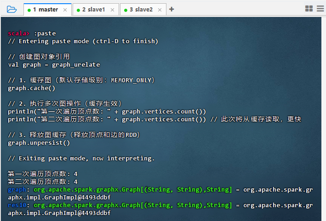Click the line 'val graph = graph_urelate'
This screenshot has height=221, width=326.
click(54, 65)
